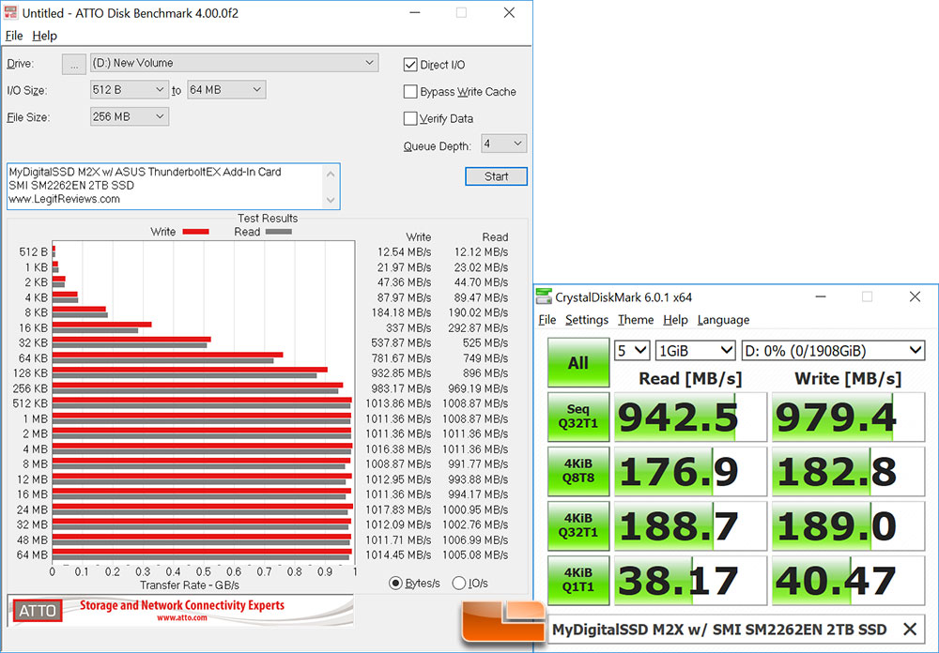The height and width of the screenshot is (653, 939).
Task: Click the CrystalDiskMark Write [MB/s] column header
Action: (x=848, y=378)
